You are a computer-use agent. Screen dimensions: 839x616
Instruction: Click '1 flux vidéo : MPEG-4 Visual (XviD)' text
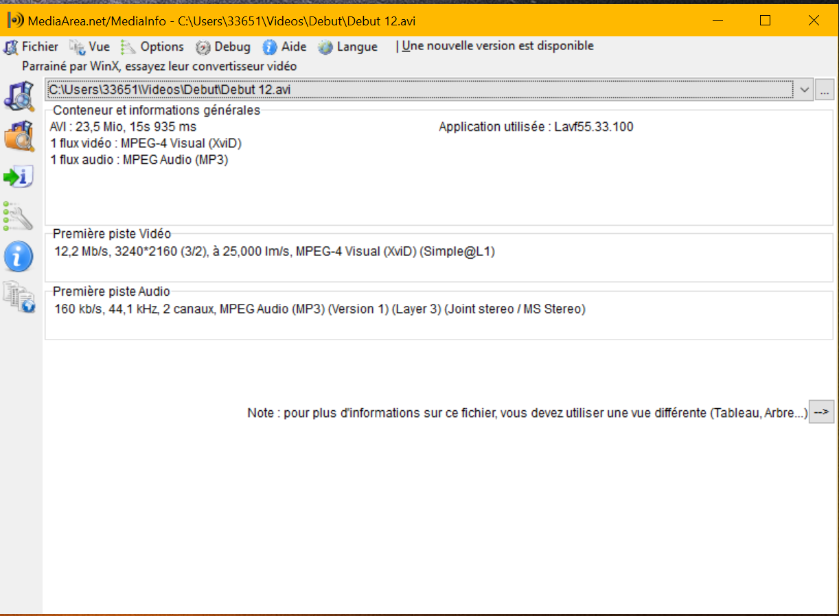pyautogui.click(x=146, y=143)
